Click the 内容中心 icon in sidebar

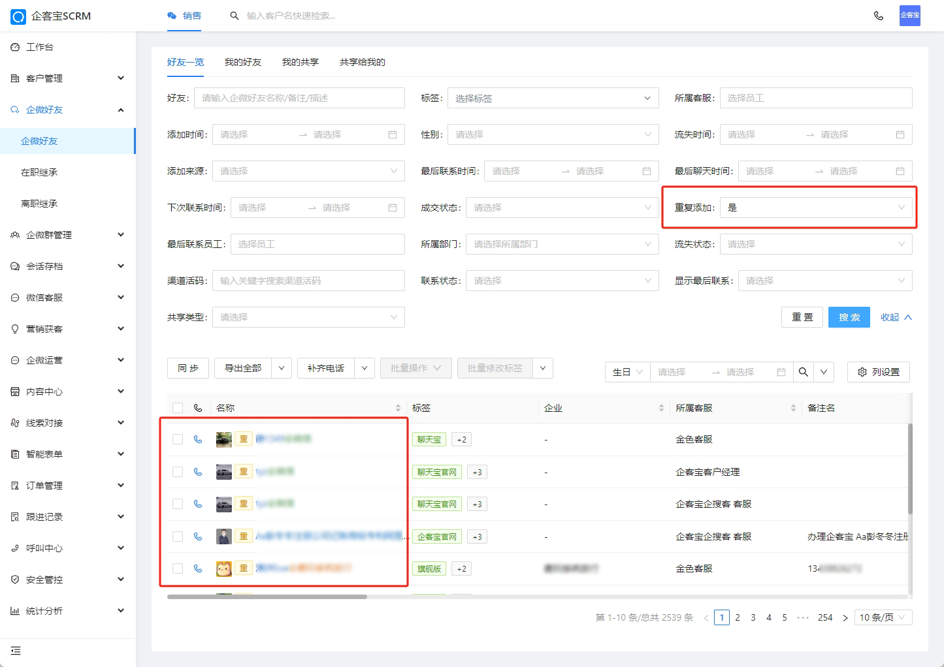15,392
